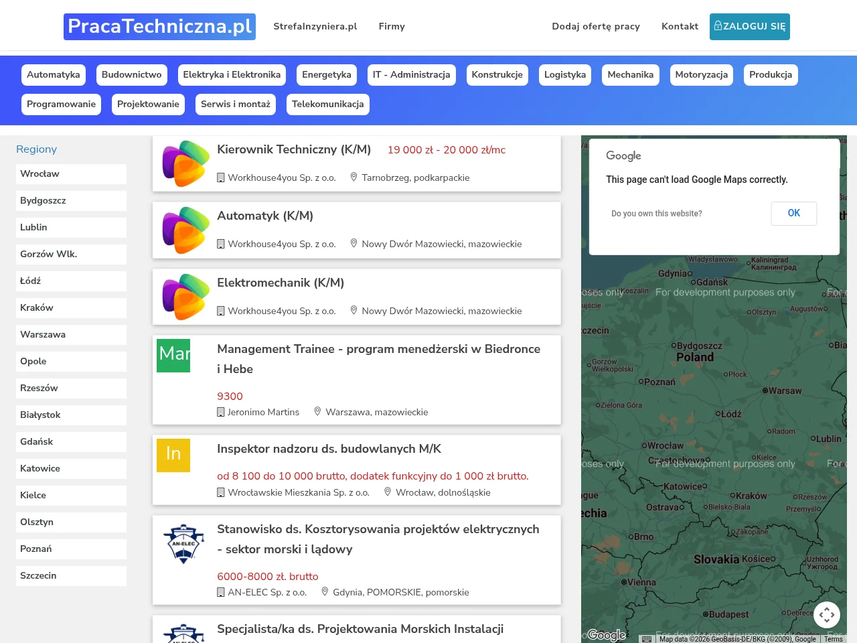Filter by region Rzeszów
This screenshot has height=643, width=857.
71,388
